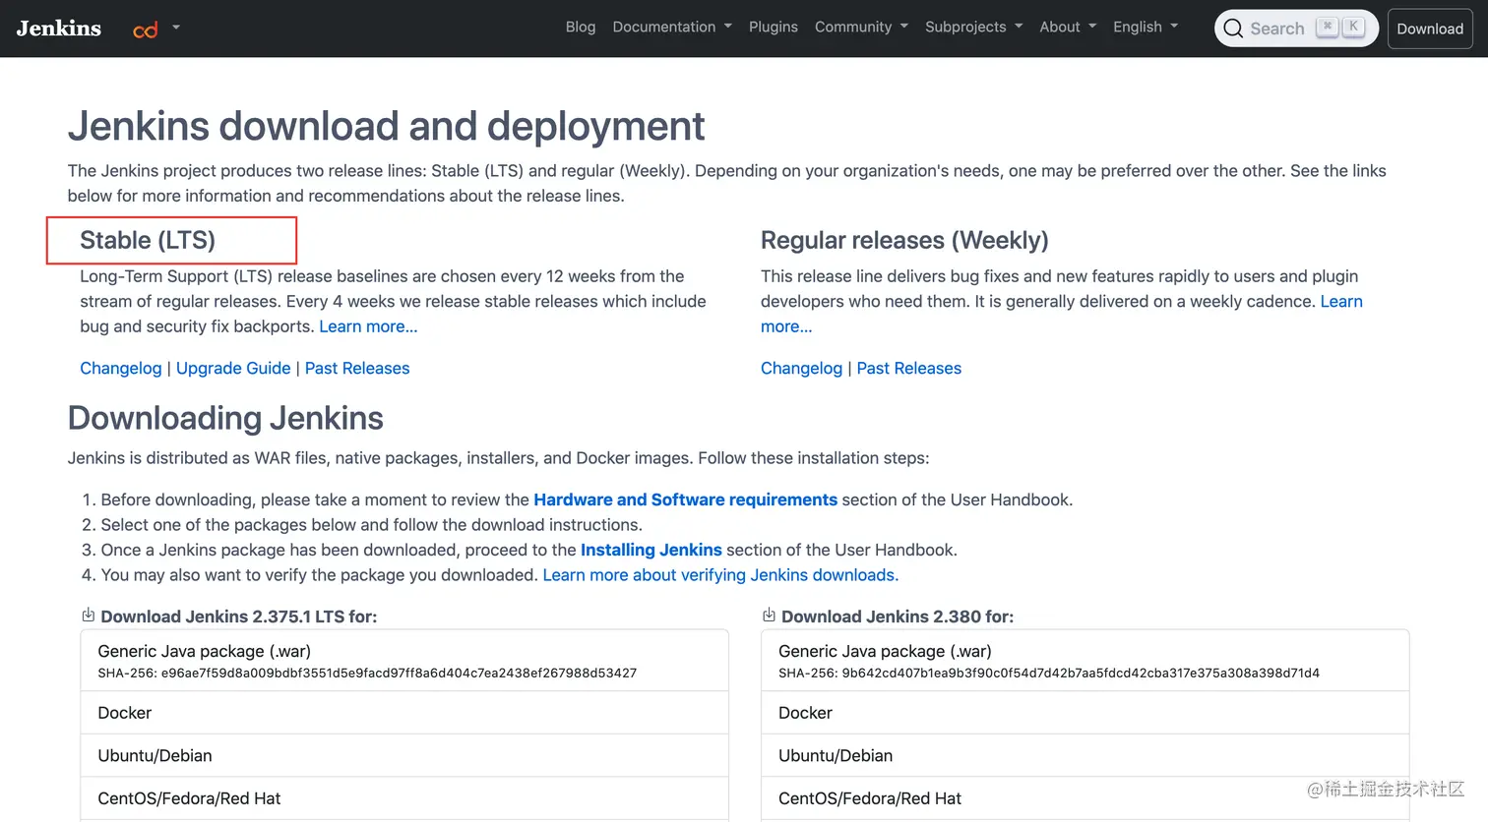Open the LTS Upgrade Guide link
Image resolution: width=1488 pixels, height=822 pixels.
click(x=233, y=368)
